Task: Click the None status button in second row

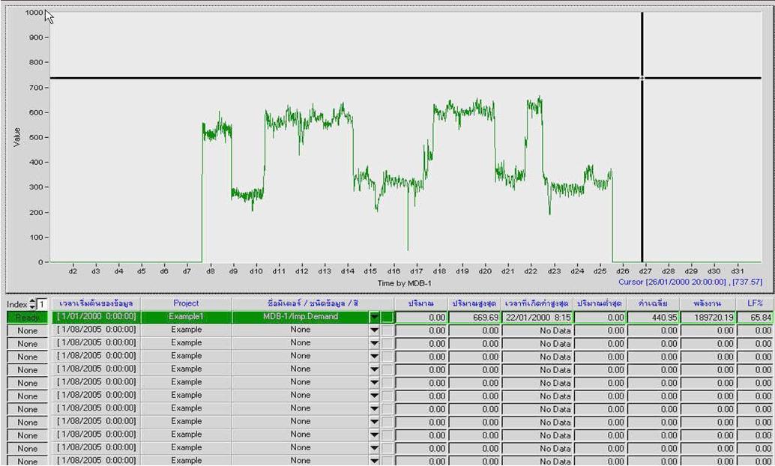Action: (x=27, y=330)
